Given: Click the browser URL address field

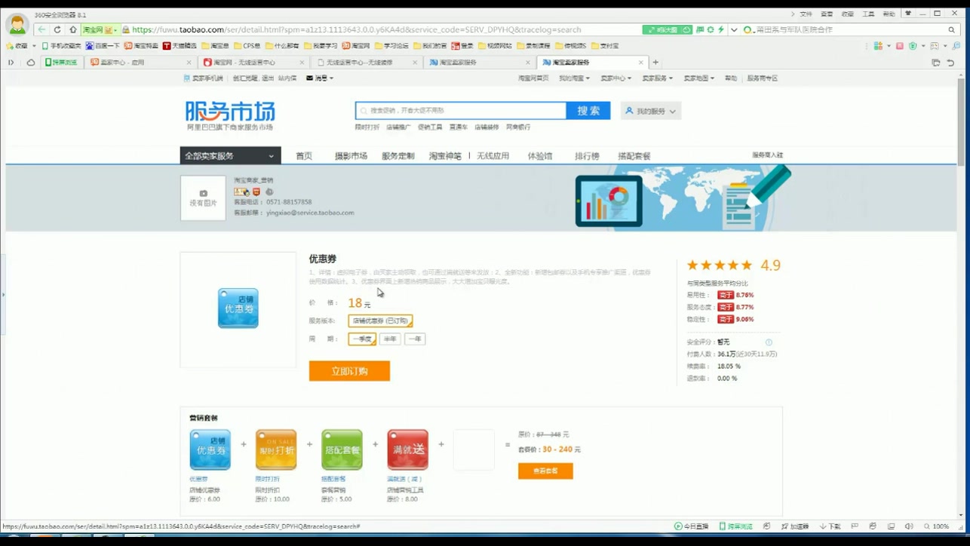Looking at the screenshot, I should [385, 29].
